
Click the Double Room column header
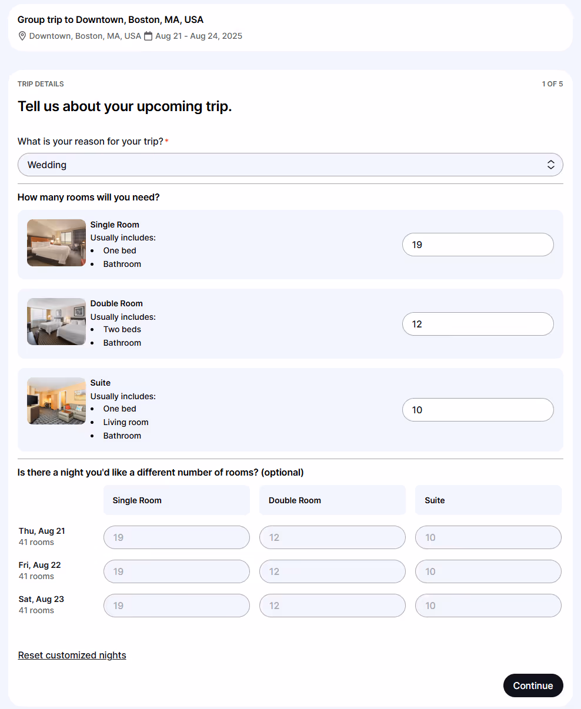point(332,500)
